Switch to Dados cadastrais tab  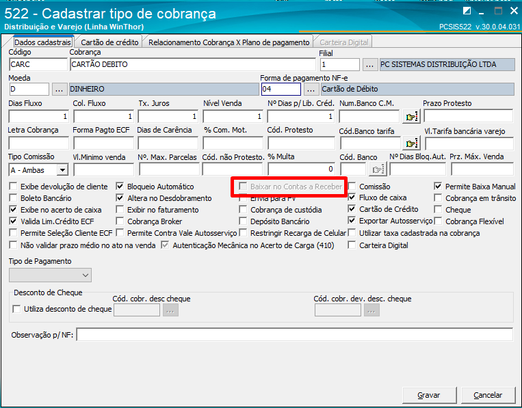[42, 42]
